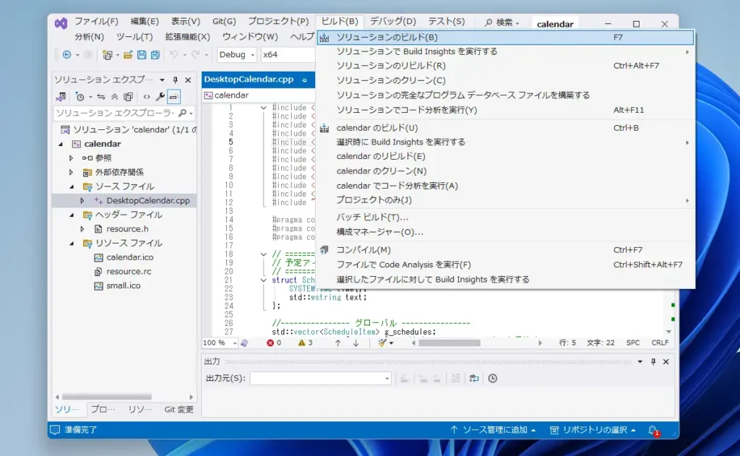Go to the previous issue up arrow
Screen dimensions: 740x456
coord(338,343)
